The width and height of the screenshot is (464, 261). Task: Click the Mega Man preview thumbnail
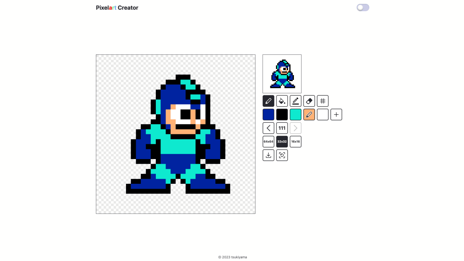click(282, 74)
